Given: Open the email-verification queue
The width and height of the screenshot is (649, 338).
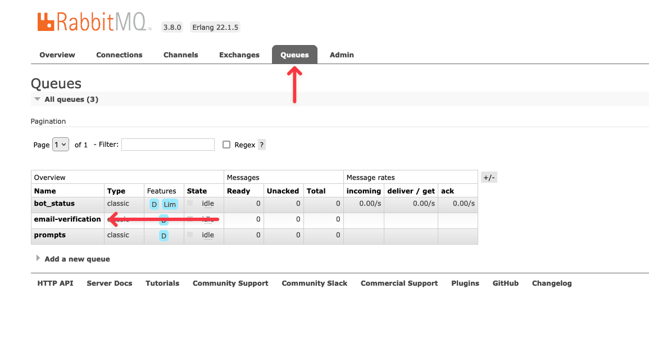Looking at the screenshot, I should 67,219.
